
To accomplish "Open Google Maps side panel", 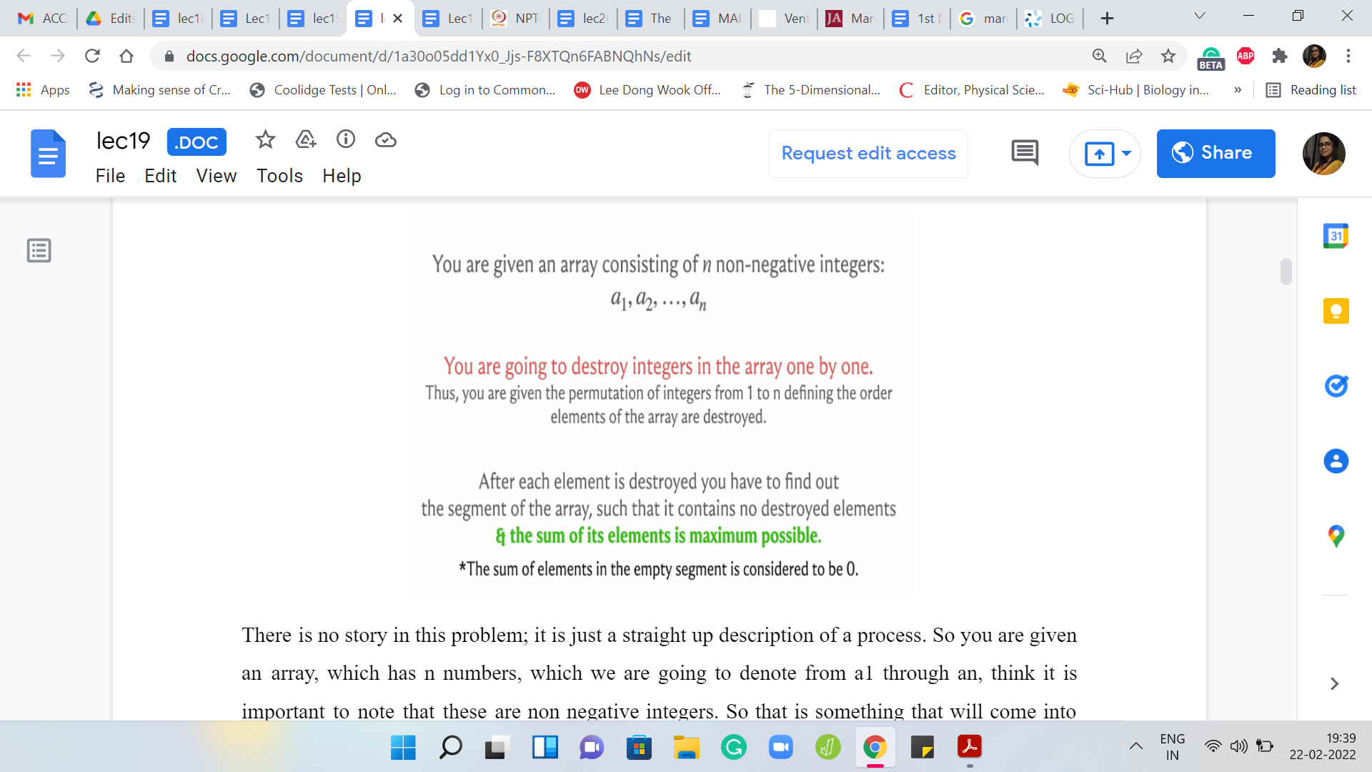I will coord(1336,536).
